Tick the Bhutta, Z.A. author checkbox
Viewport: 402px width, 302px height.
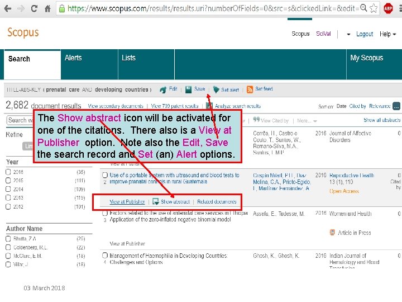point(8,239)
